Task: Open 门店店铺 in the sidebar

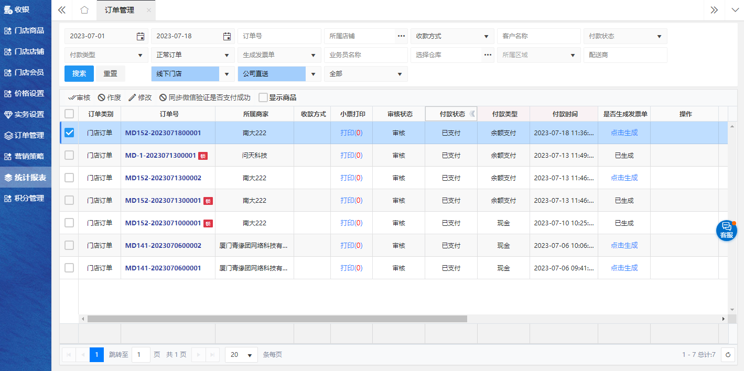Action: tap(26, 51)
